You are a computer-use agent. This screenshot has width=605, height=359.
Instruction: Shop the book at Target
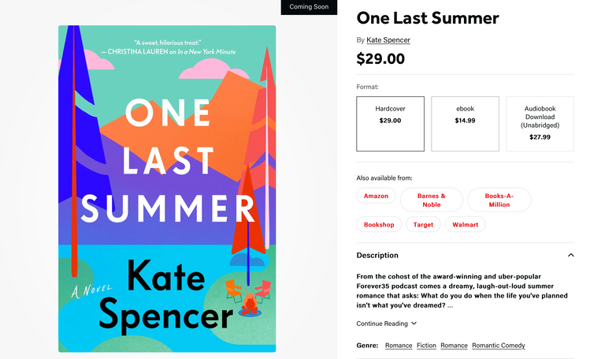pyautogui.click(x=423, y=225)
